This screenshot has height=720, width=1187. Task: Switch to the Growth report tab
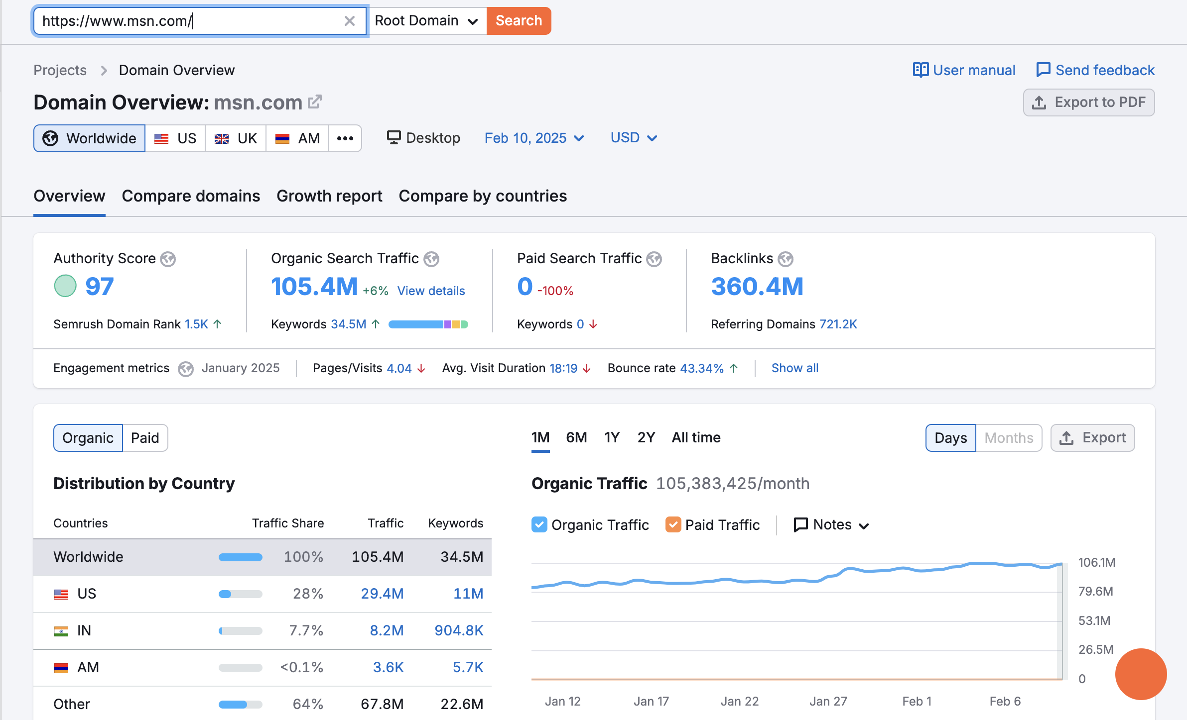(329, 196)
